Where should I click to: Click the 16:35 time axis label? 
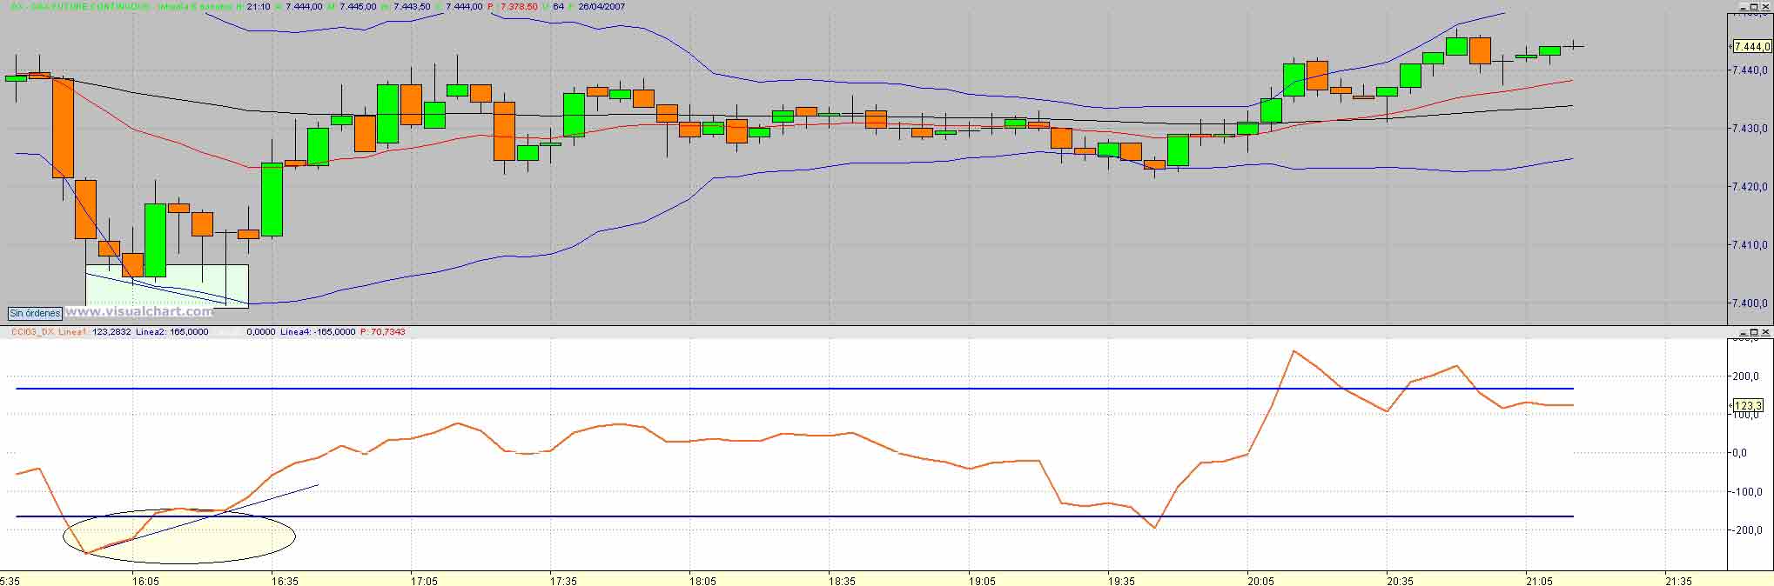point(285,580)
